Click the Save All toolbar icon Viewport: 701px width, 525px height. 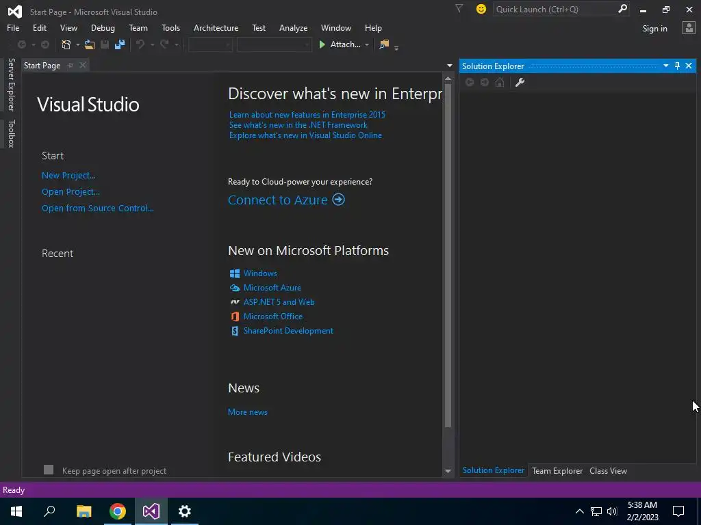[x=119, y=44]
